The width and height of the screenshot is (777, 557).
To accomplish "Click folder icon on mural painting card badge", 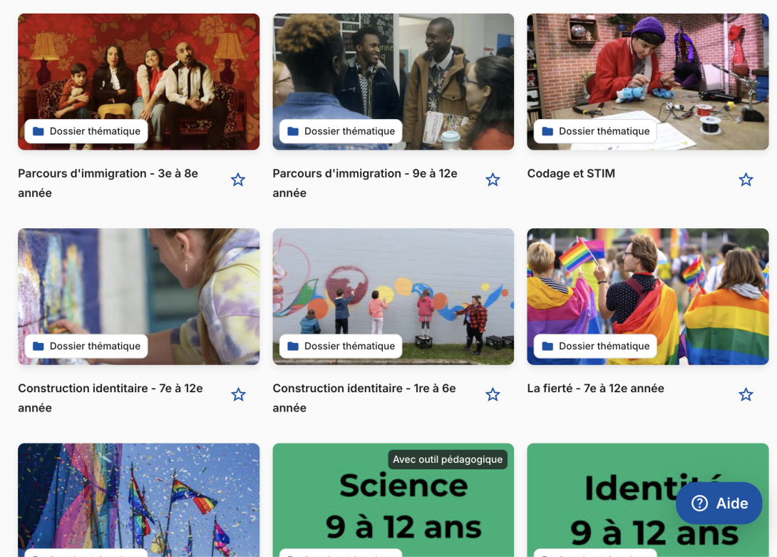I will click(293, 346).
